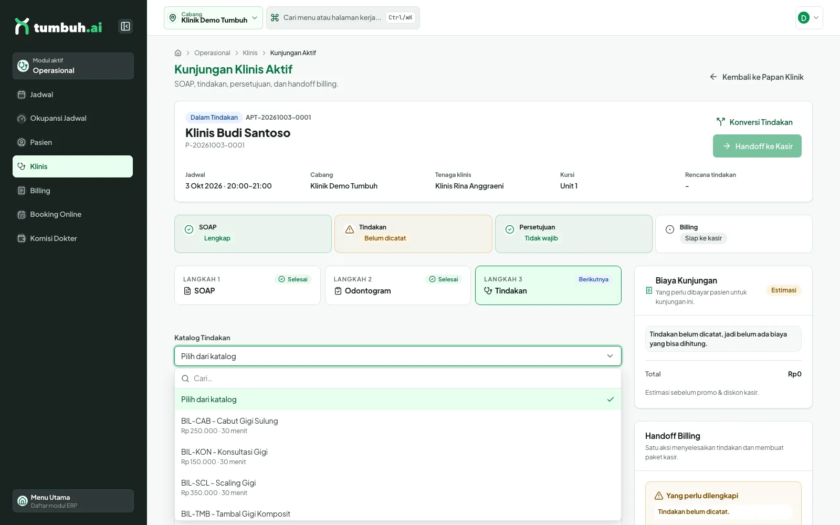Switch to Langkah 2 Odontogram step
840x525 pixels.
[398, 285]
